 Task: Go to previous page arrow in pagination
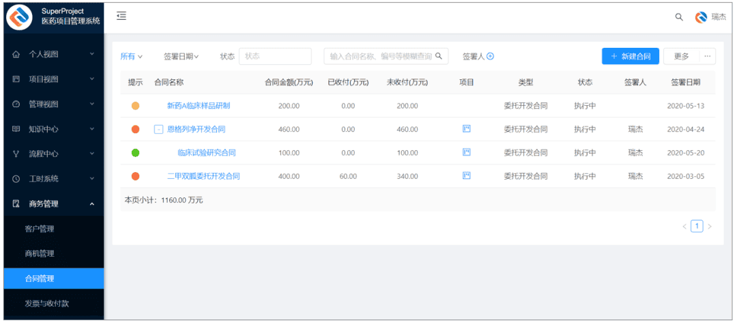pos(684,227)
